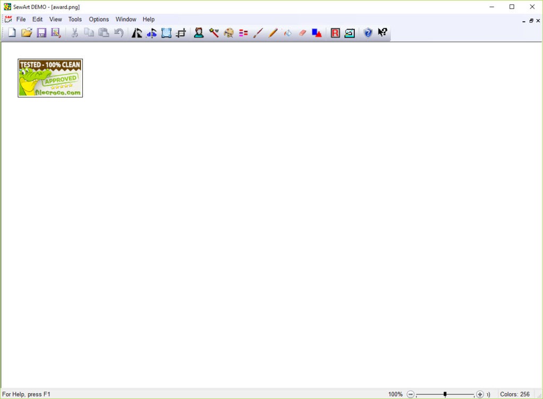This screenshot has width=543, height=399.
Task: Click the red R register icon
Action: pyautogui.click(x=335, y=33)
